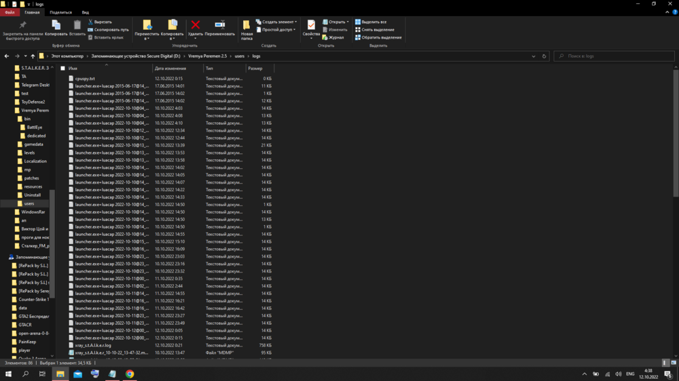Open the Создать элемент dropdown

(278, 22)
